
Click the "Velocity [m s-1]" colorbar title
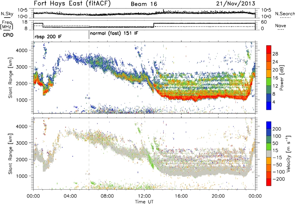(289, 154)
